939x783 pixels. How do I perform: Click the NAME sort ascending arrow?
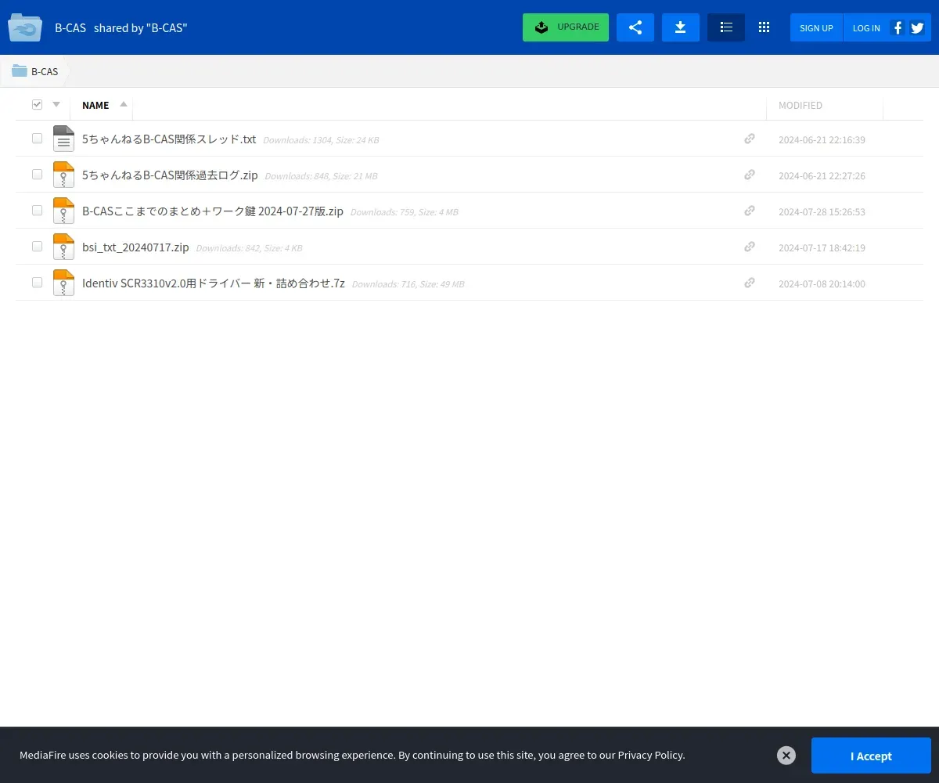click(x=123, y=104)
